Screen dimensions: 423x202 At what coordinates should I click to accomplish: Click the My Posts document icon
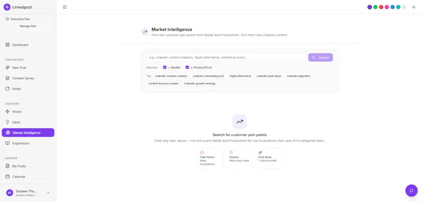7,166
